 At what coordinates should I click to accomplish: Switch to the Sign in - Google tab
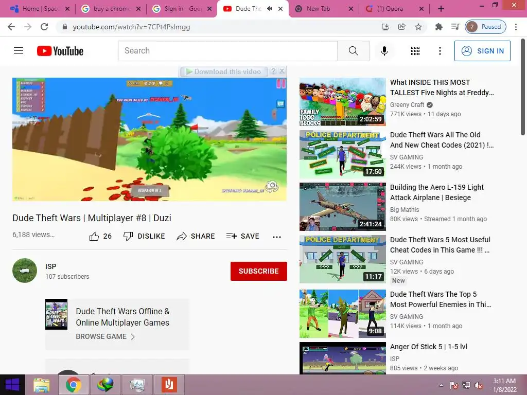pos(182,9)
